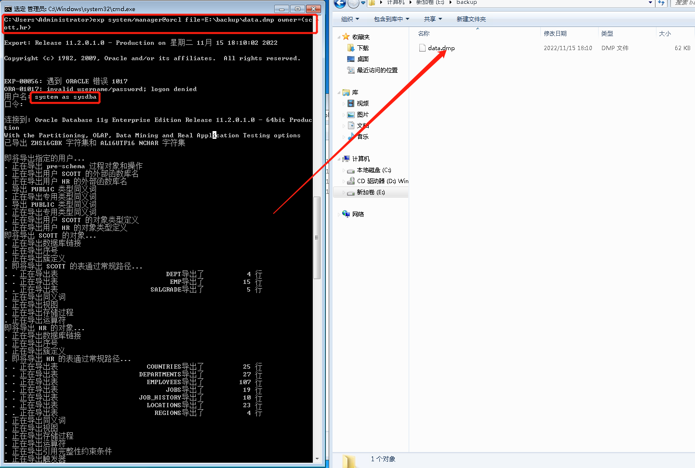The width and height of the screenshot is (695, 468).
Task: Collapse the 库 tree node
Action: tap(339, 93)
